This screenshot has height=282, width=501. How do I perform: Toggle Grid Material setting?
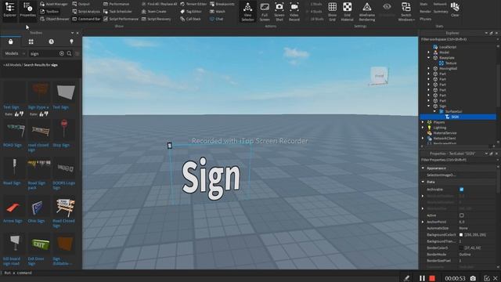pos(348,12)
